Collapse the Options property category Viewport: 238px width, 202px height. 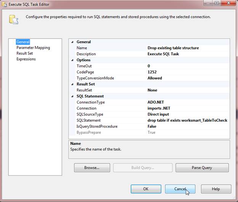pos(72,60)
